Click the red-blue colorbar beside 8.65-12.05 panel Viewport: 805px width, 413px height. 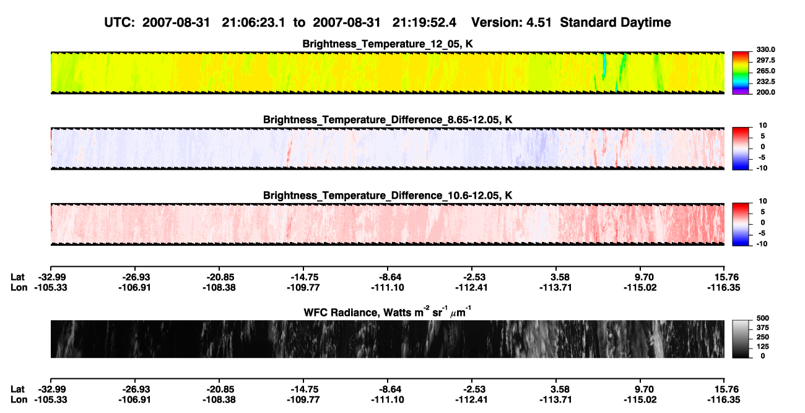tap(741, 148)
